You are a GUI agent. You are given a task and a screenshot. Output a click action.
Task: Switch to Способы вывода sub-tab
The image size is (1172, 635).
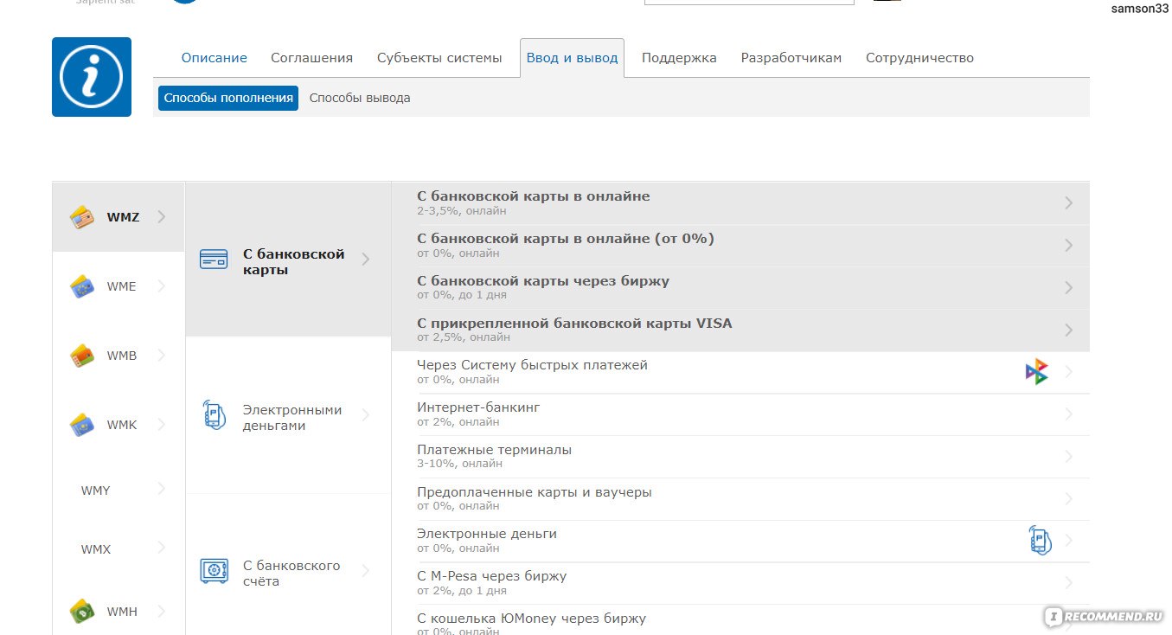point(360,98)
